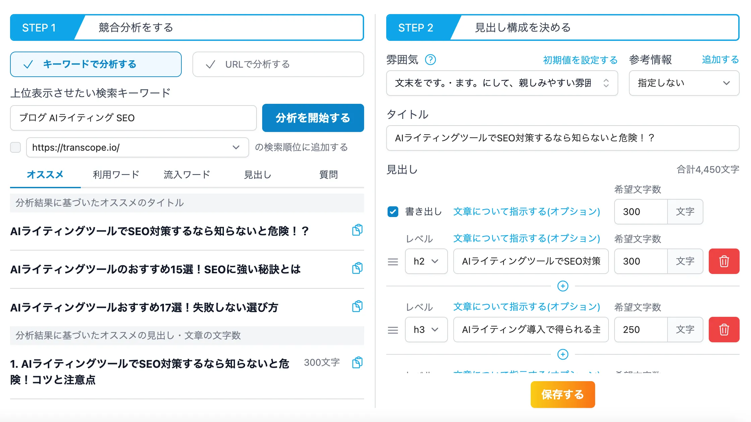This screenshot has height=422, width=751.
Task: Edit the h3 row character count 250 field
Action: coord(641,330)
